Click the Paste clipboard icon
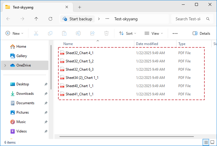The height and width of the screenshot is (146, 217). coord(64,33)
